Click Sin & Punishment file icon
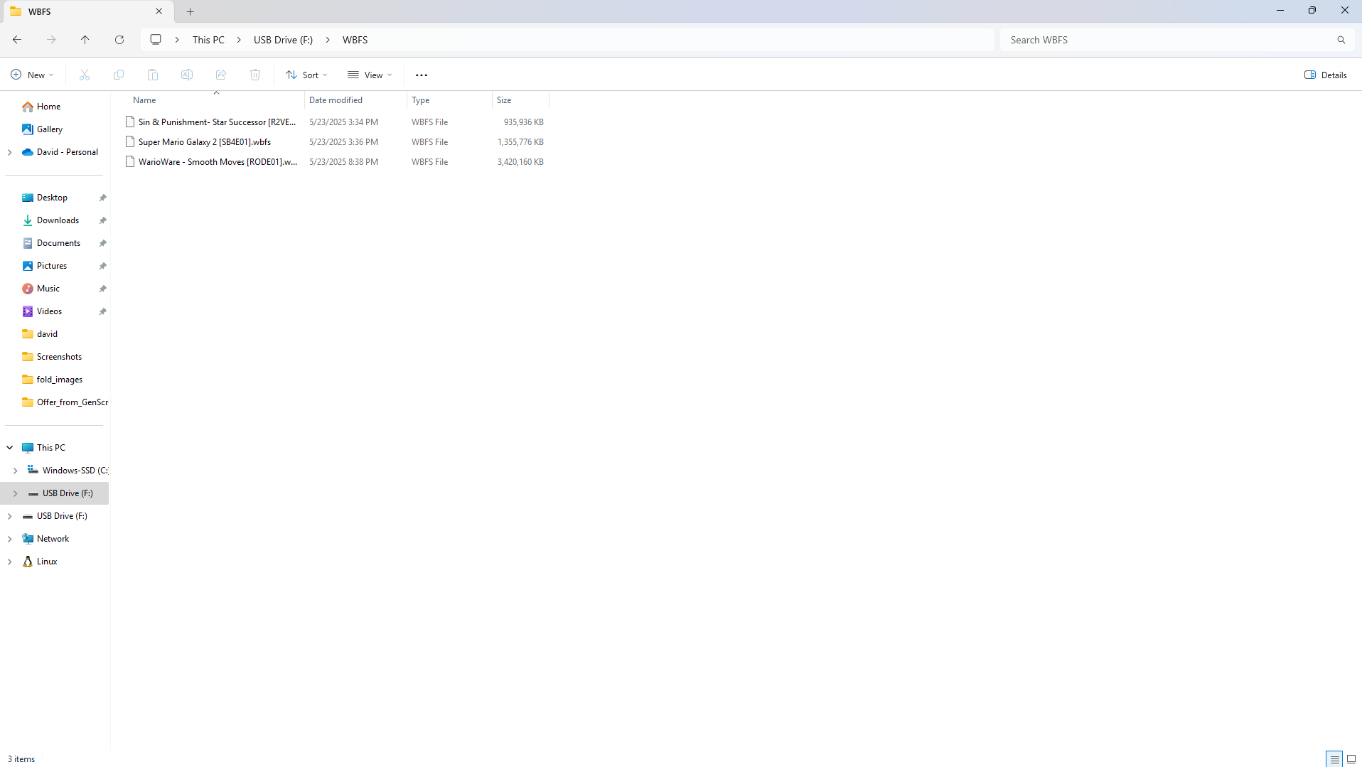The height and width of the screenshot is (767, 1362). pos(130,122)
